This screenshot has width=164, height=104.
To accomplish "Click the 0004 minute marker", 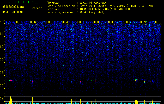I will pyautogui.click(x=65, y=22).
